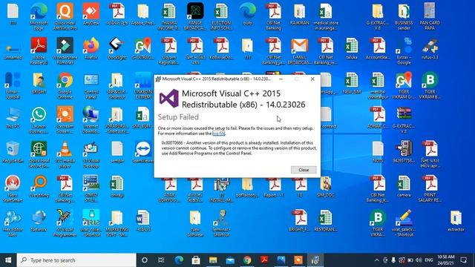Select the RANGE BROADCAST desktop shortcut

pyautogui.click(x=195, y=16)
